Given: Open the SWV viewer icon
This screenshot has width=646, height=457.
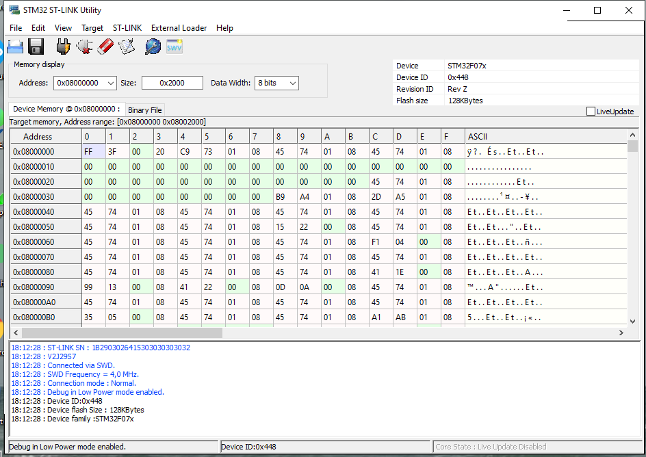Looking at the screenshot, I should pos(175,47).
